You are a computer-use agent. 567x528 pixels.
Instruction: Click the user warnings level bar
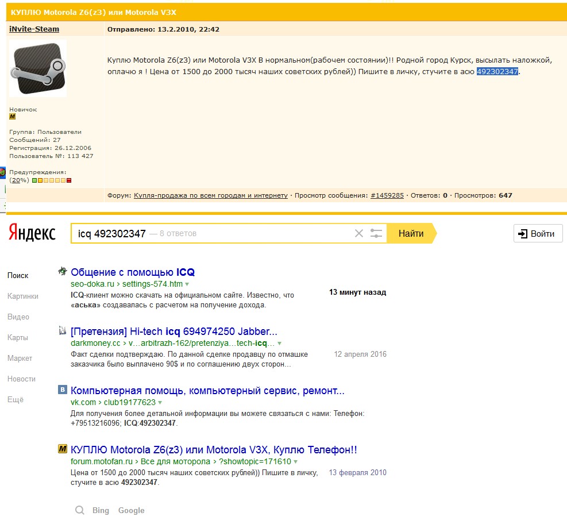tap(52, 180)
